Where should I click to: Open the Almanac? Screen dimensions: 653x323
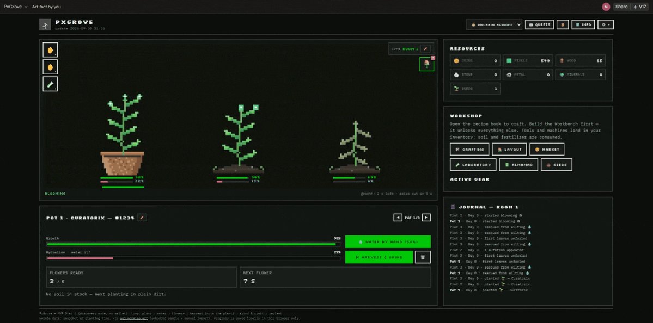click(x=518, y=165)
